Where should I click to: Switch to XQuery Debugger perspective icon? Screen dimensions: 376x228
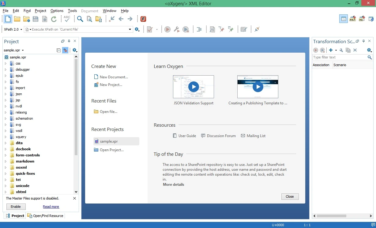coord(362,19)
